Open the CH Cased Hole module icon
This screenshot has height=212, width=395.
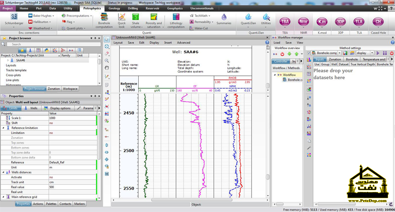pos(378,21)
